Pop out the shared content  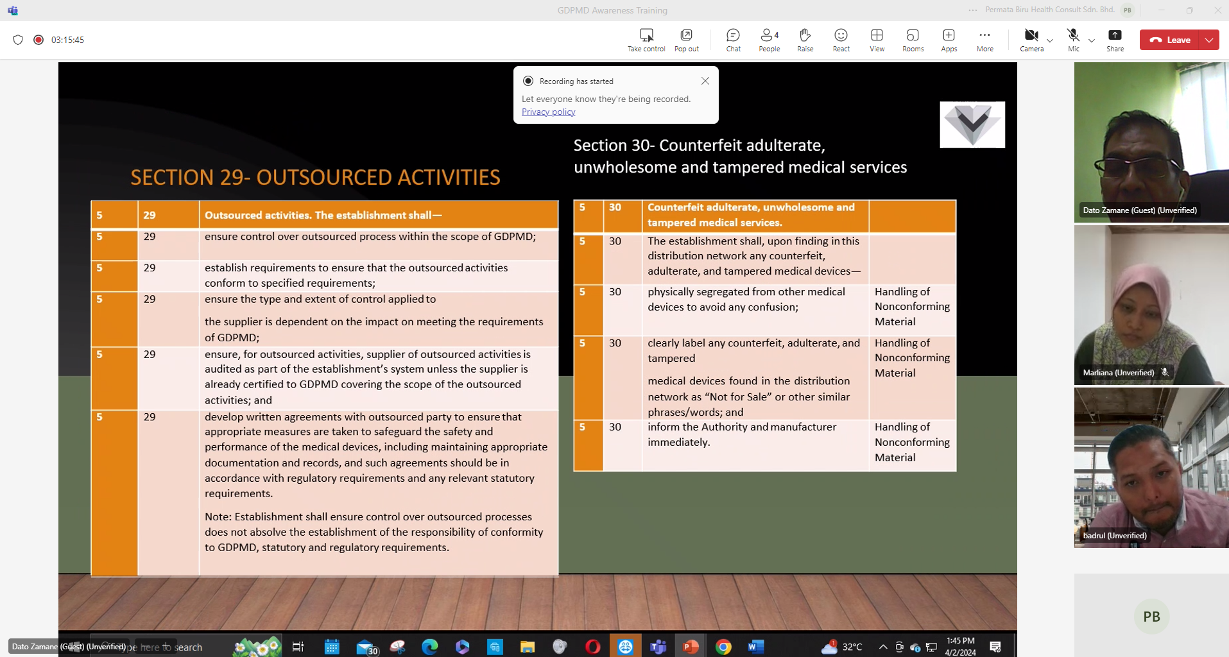686,40
